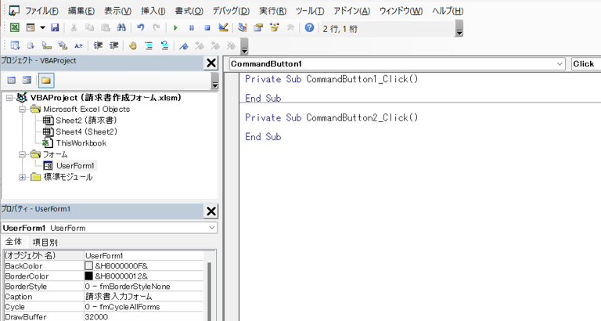
Task: Expand the 標準モジュール folder
Action: [x=23, y=177]
